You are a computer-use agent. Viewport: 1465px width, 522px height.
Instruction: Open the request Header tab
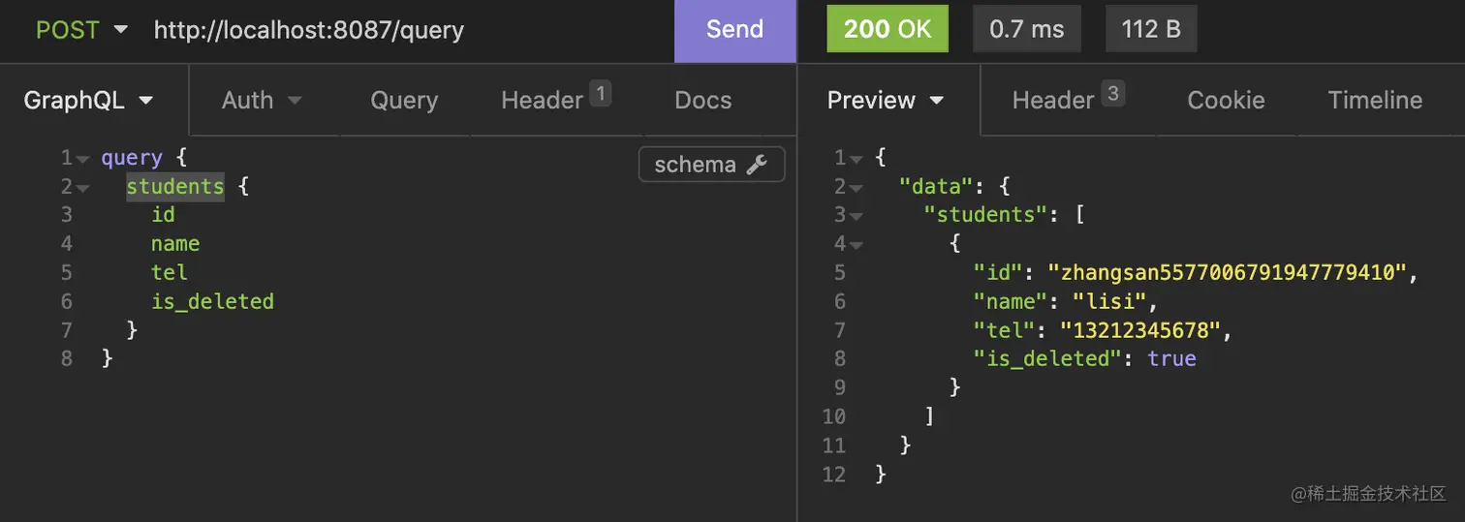click(554, 100)
